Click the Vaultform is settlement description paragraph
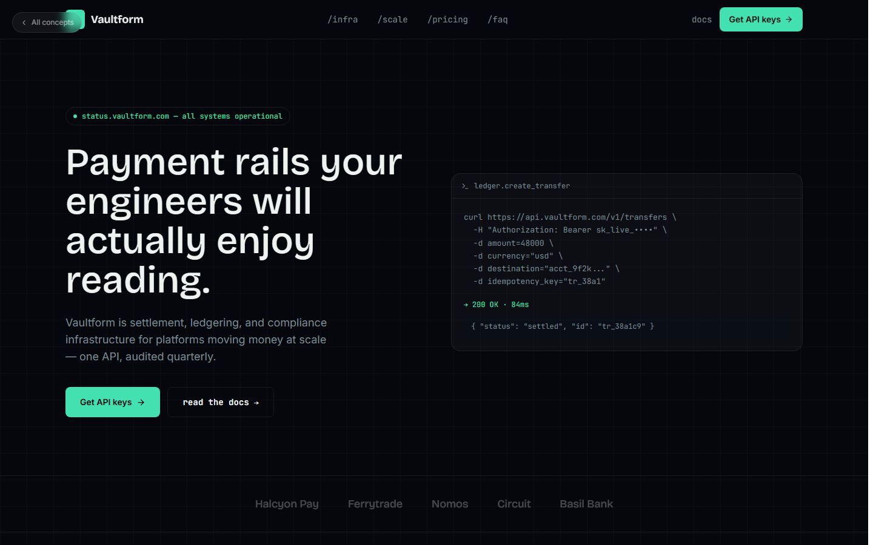 196,340
